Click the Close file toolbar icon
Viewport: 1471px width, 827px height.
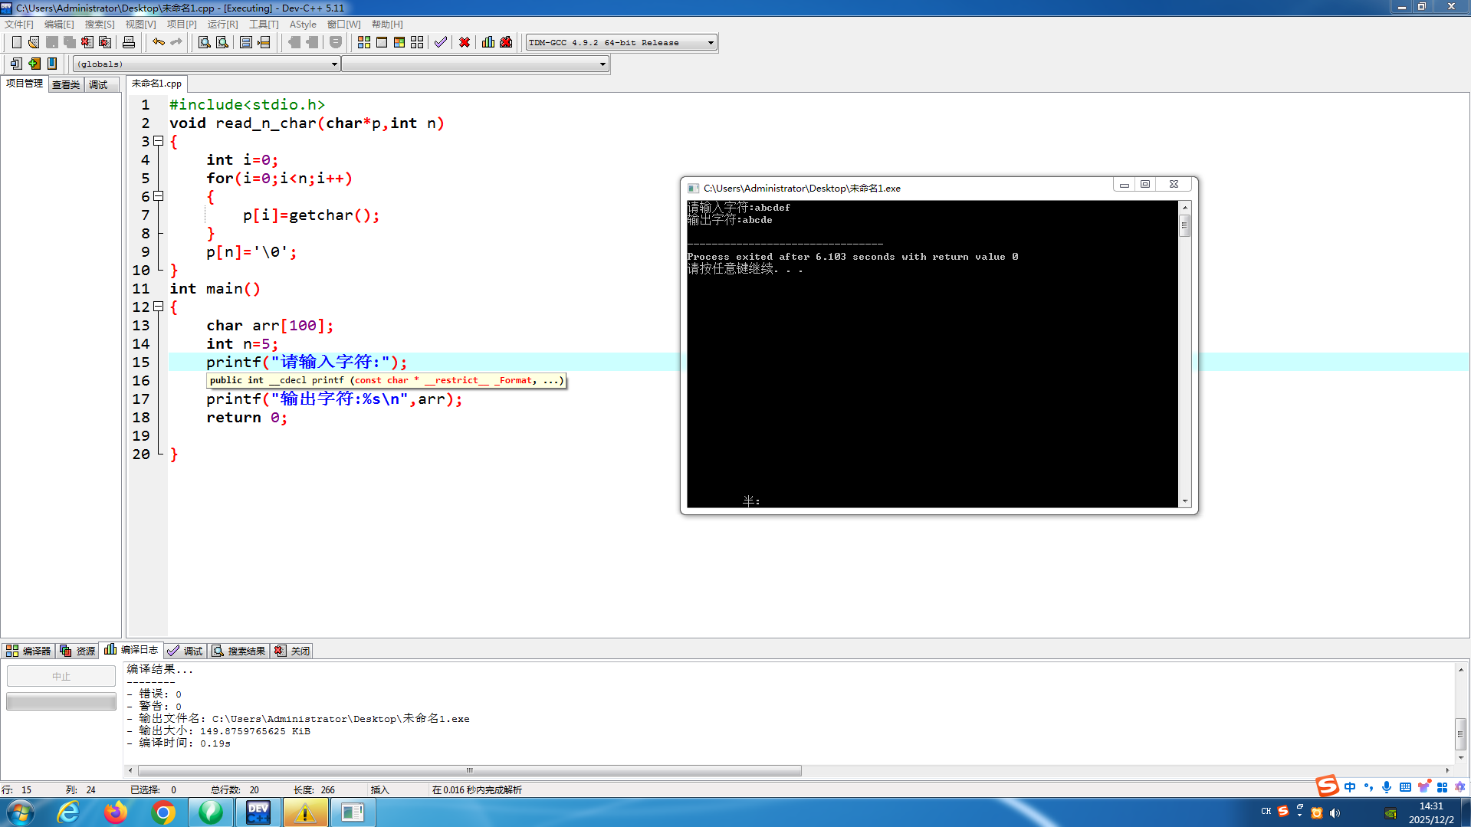pyautogui.click(x=87, y=42)
